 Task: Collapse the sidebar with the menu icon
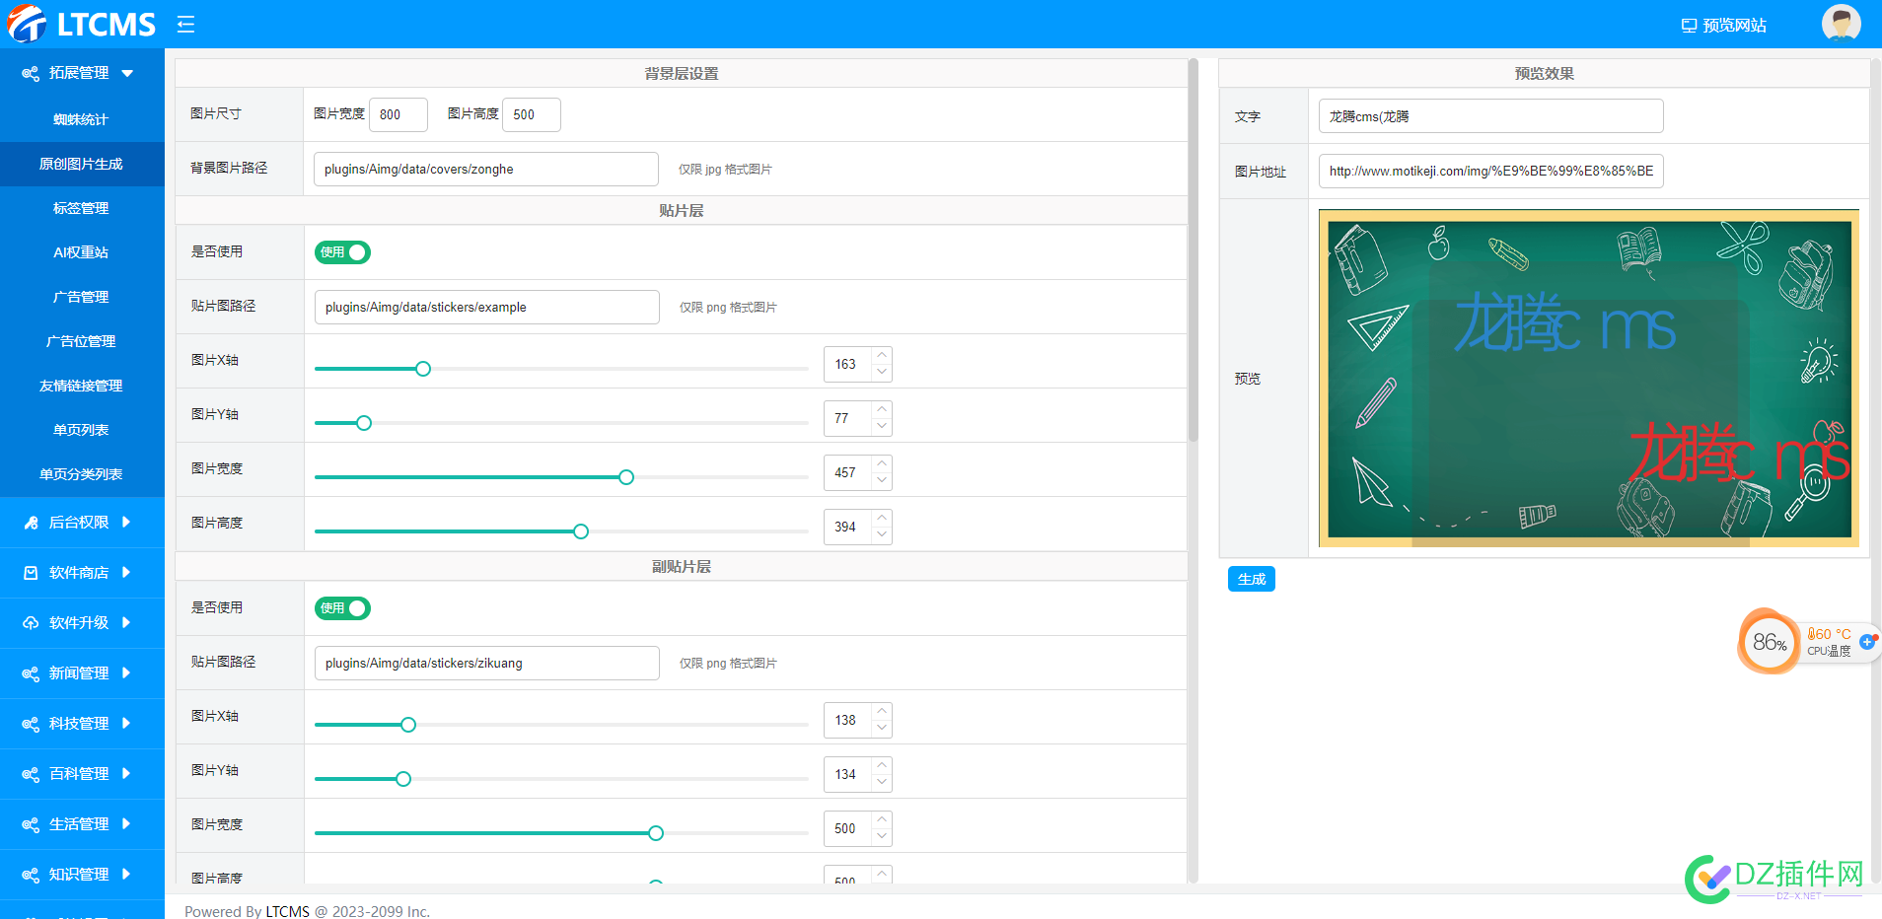pyautogui.click(x=185, y=25)
